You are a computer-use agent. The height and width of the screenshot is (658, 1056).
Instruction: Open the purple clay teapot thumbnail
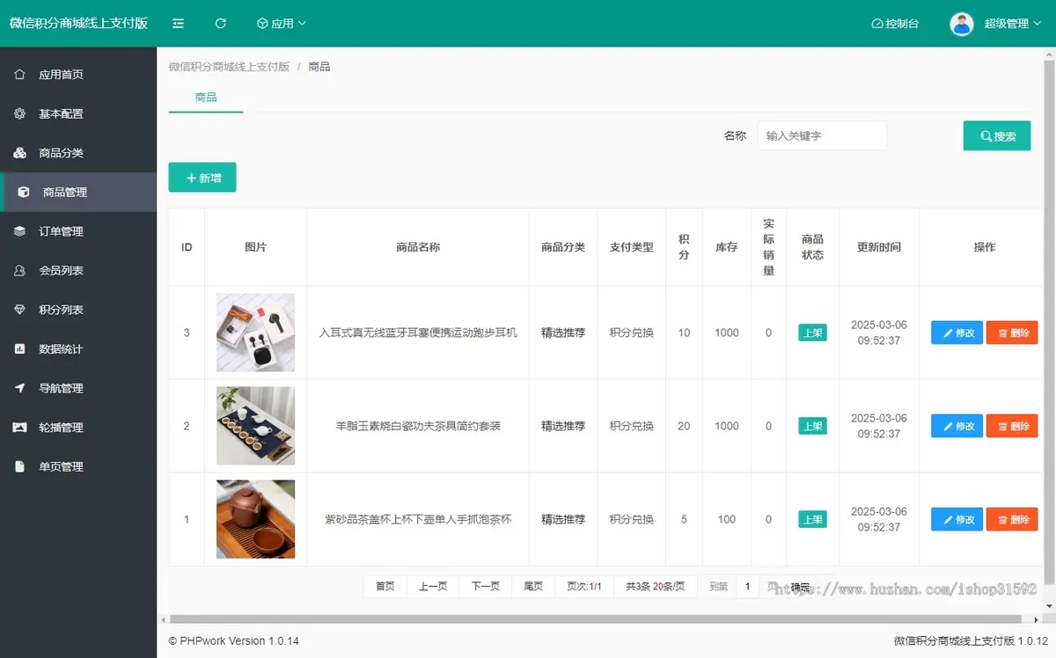pos(255,519)
